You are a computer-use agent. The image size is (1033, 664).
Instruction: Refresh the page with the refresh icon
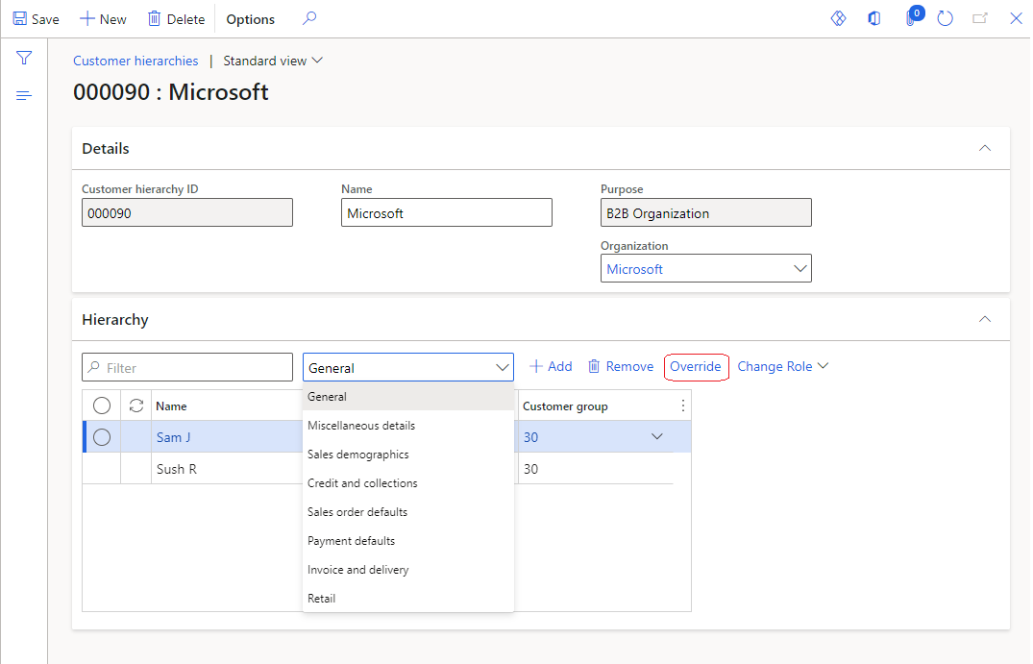click(945, 18)
